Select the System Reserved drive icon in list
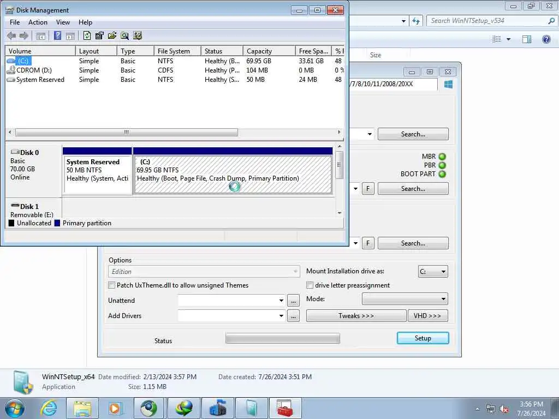This screenshot has height=419, width=559. pyautogui.click(x=11, y=80)
